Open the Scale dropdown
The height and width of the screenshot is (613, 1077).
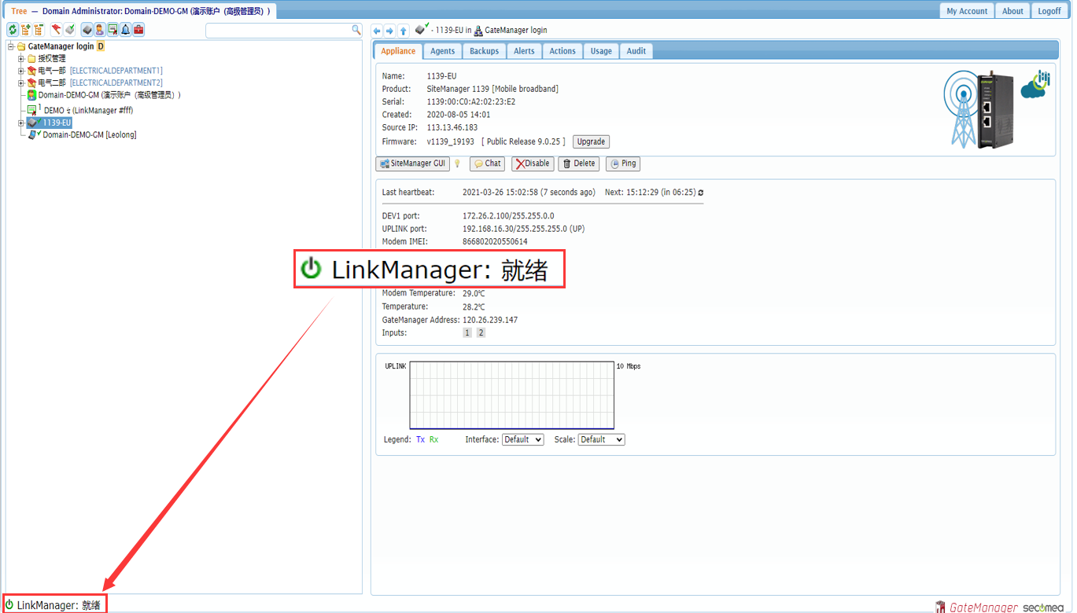coord(601,440)
